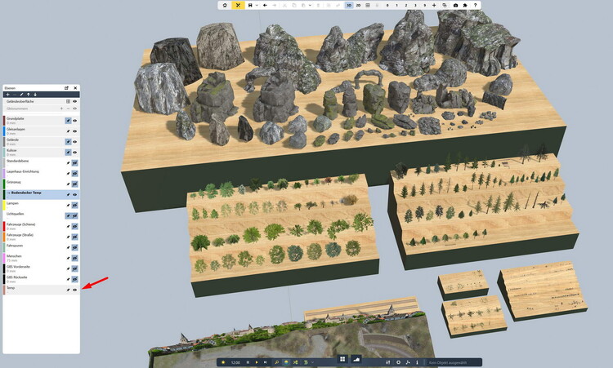
Task: Open the Geländeoberfläche layer options
Action: pyautogui.click(x=68, y=101)
